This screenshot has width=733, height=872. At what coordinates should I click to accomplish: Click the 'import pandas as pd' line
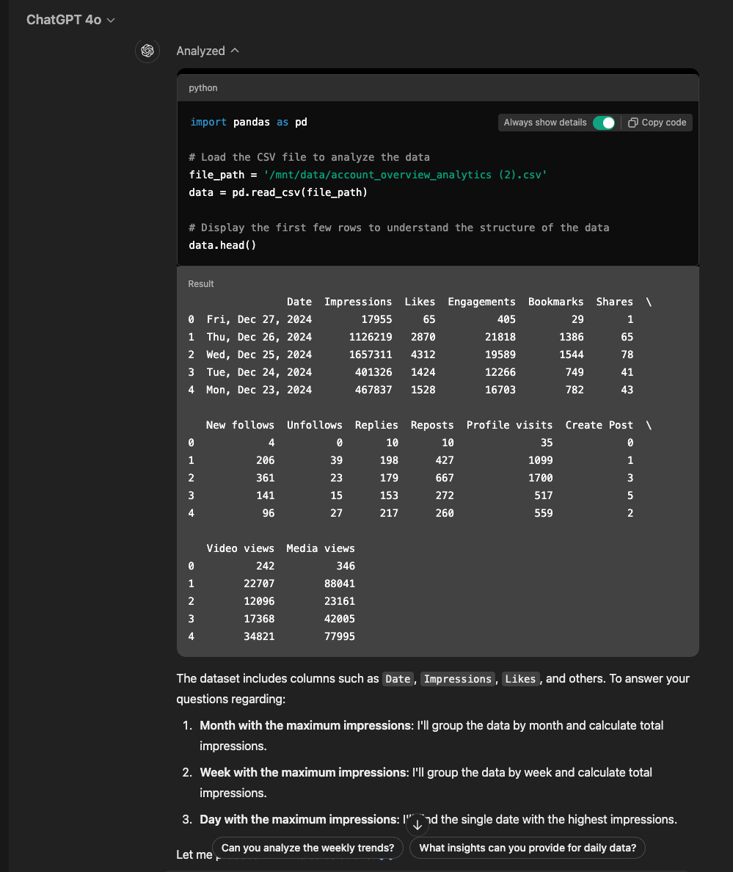(249, 123)
